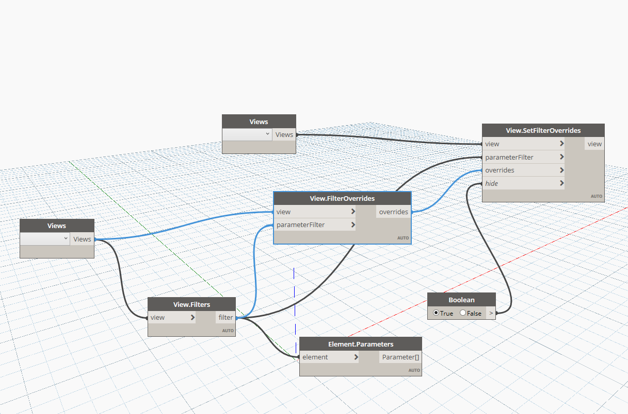628x414 pixels.
Task: Select the True radio button in Boolean node
Action: click(437, 313)
